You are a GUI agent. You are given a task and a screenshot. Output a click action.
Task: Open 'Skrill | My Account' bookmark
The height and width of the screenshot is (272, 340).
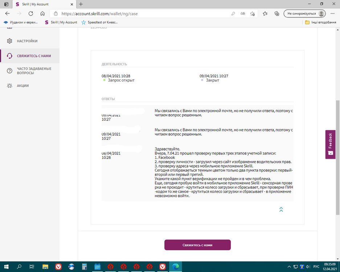click(61, 22)
